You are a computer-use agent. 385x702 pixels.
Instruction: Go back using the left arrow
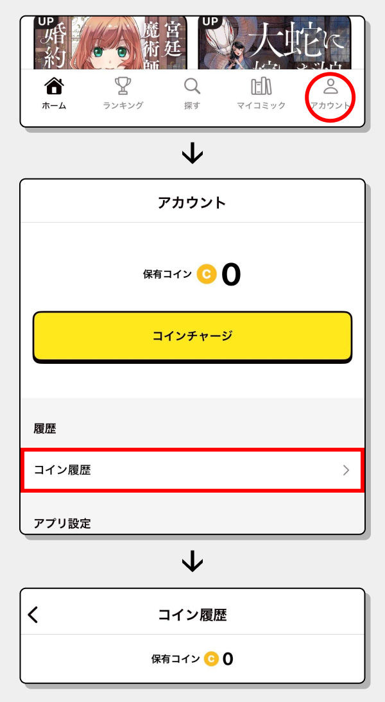click(x=33, y=615)
